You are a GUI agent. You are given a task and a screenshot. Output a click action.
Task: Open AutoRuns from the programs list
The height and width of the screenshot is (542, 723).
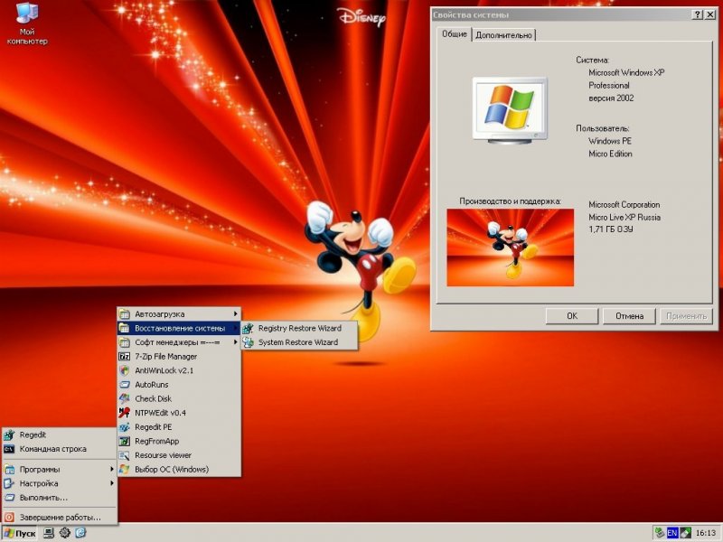click(x=179, y=385)
